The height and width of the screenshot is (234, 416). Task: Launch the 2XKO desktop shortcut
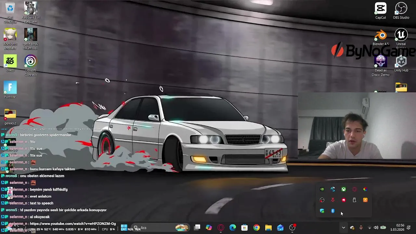tap(10, 63)
